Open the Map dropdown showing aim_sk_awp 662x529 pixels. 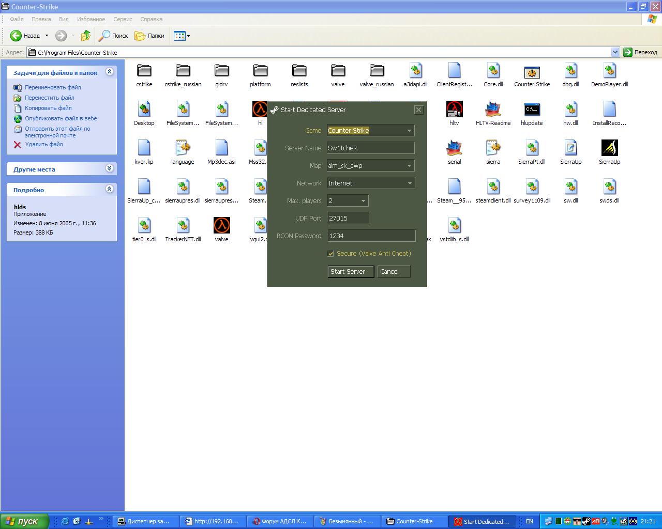pyautogui.click(x=409, y=166)
